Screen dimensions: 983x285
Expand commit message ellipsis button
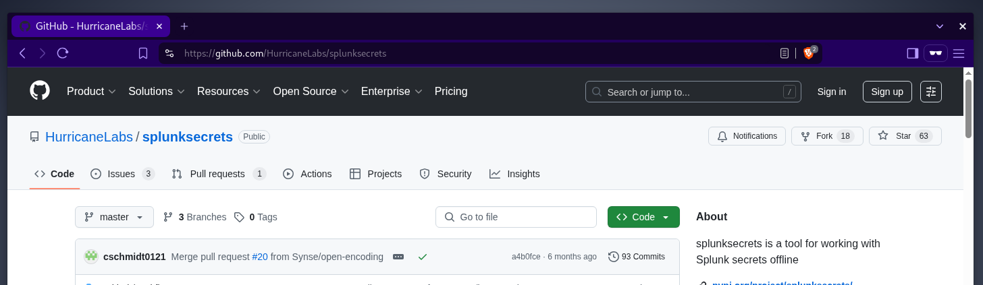coord(398,257)
